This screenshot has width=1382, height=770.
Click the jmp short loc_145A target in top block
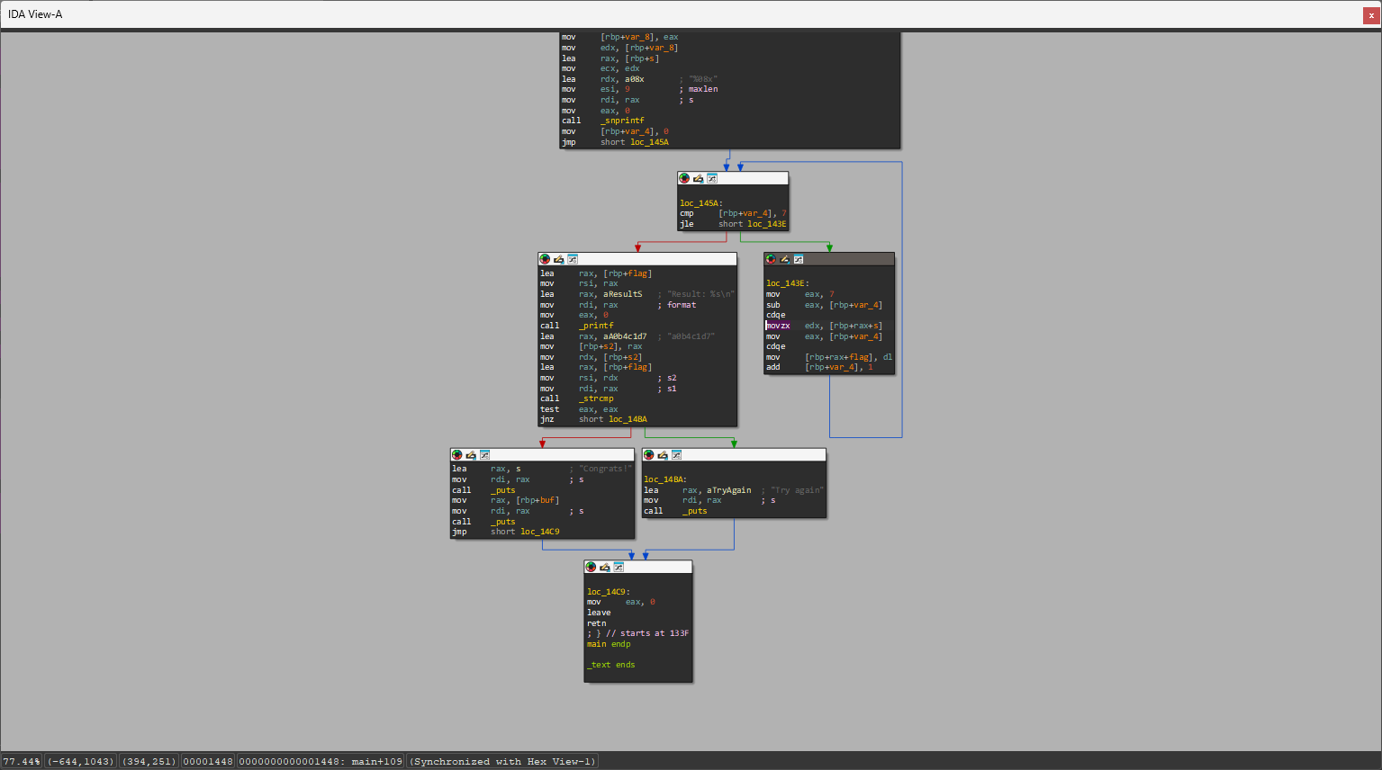[649, 142]
